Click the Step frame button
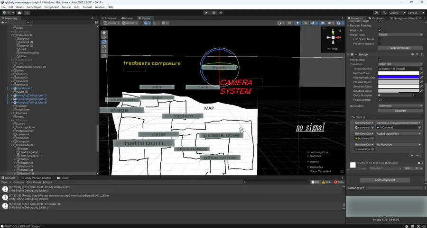Screen dimensions: 427x228 point(221,12)
